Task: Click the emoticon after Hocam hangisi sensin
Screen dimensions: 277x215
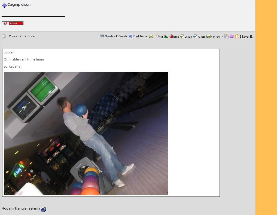Action: tap(44, 209)
